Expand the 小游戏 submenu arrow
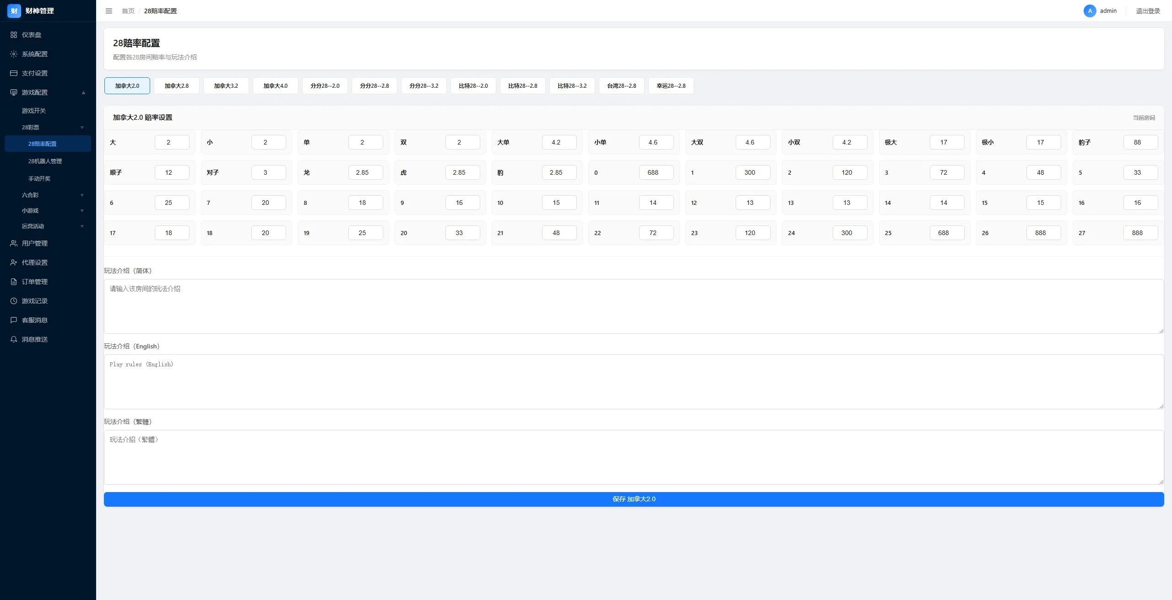The height and width of the screenshot is (600, 1172). pyautogui.click(x=82, y=211)
